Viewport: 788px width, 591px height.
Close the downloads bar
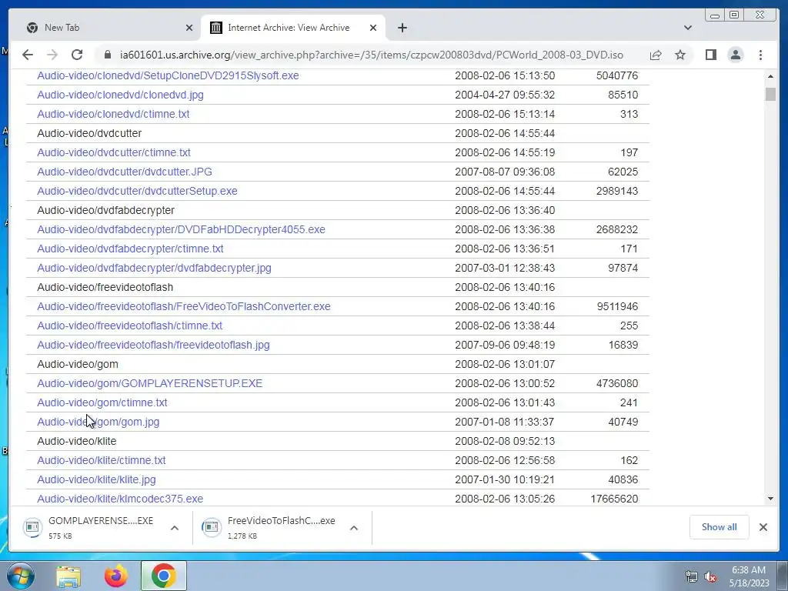[763, 526]
